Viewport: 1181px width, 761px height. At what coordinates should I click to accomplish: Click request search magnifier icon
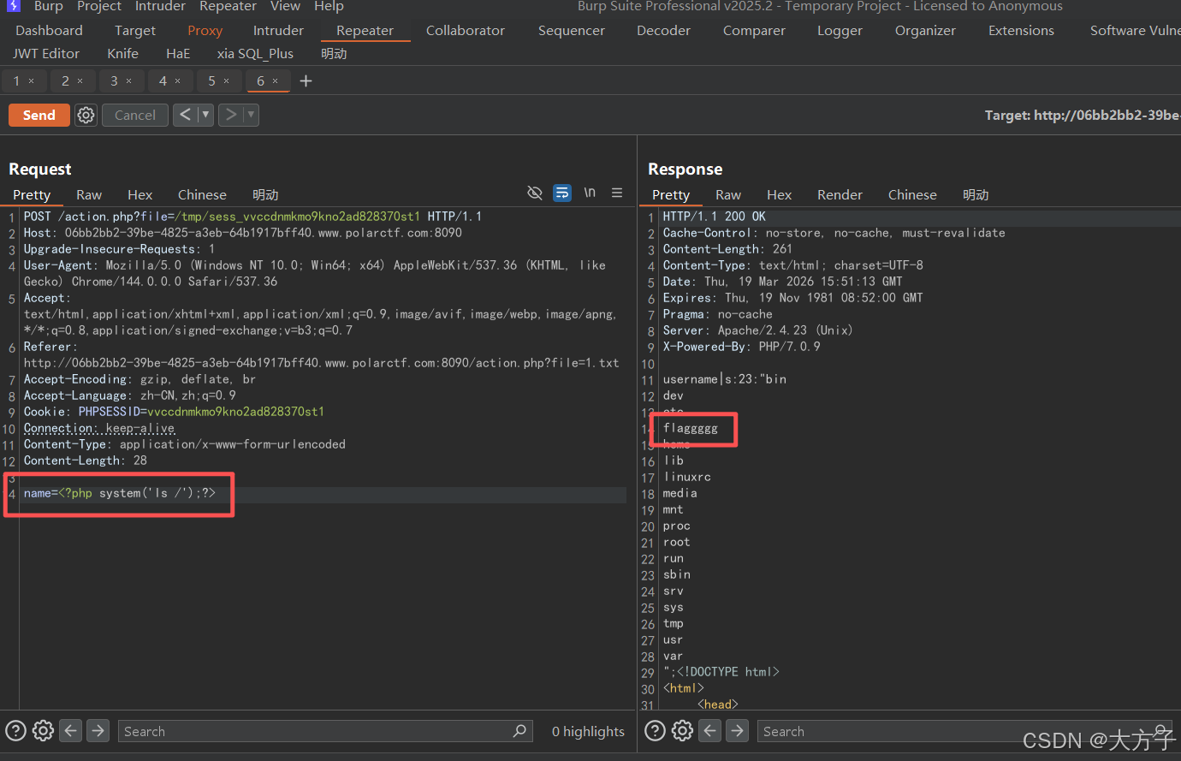(x=519, y=730)
